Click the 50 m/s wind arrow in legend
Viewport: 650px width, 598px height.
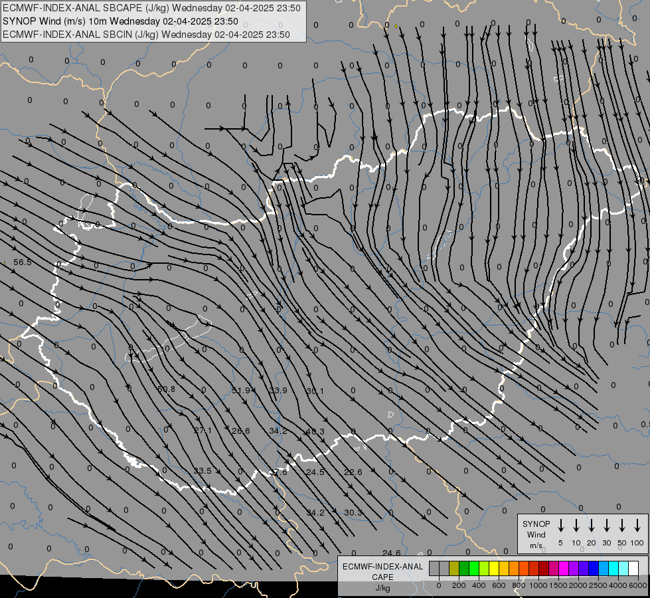point(622,526)
